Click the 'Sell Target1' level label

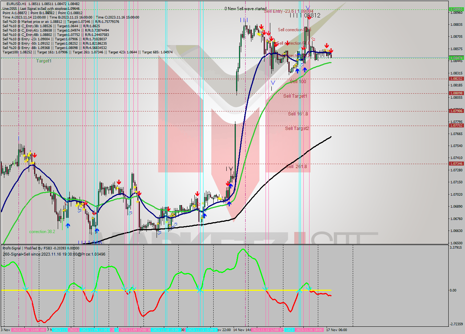[295, 96]
